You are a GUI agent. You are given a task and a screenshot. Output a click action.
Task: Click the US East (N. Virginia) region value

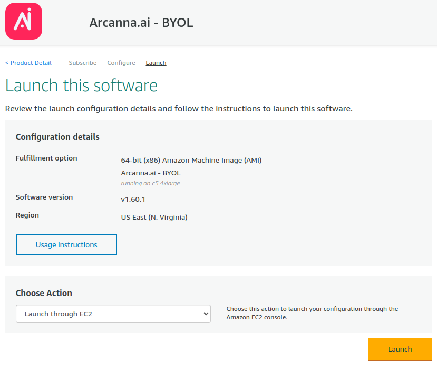pyautogui.click(x=154, y=217)
